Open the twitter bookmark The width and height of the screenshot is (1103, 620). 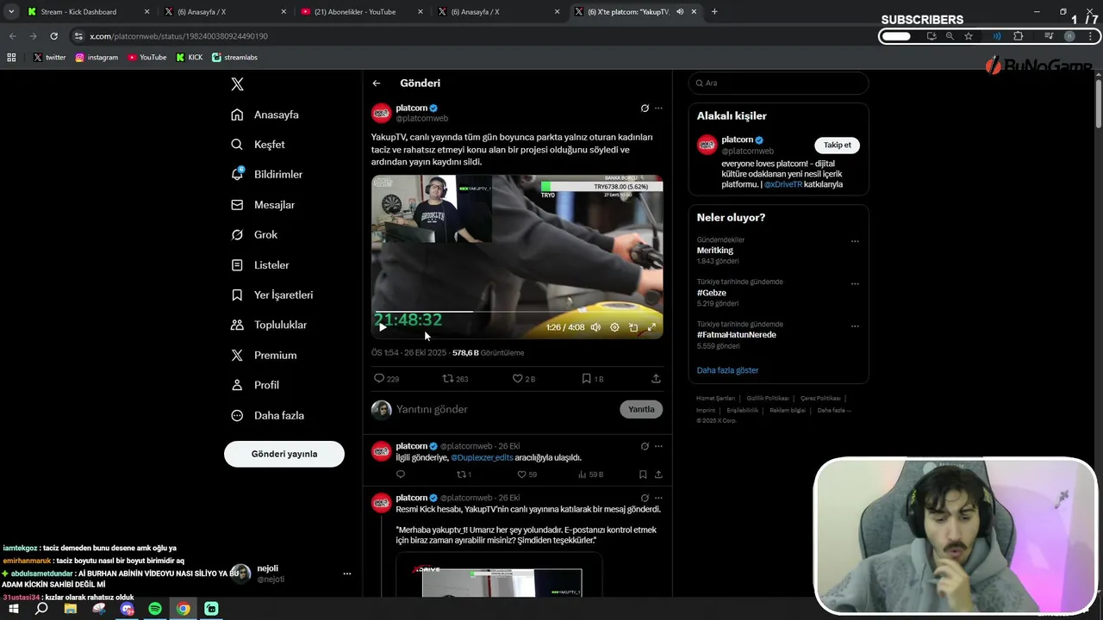coord(49,58)
